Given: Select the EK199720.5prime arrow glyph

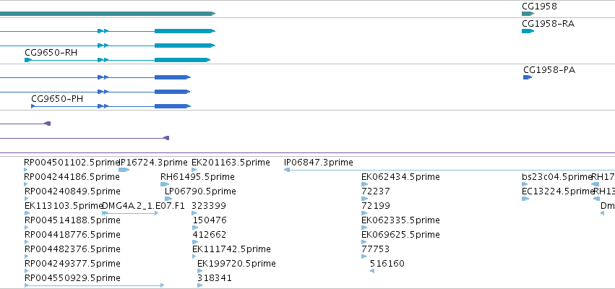Looking at the screenshot, I should 200,271.
